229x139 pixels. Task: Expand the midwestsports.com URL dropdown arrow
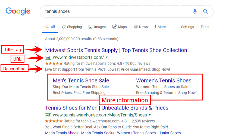point(107,57)
